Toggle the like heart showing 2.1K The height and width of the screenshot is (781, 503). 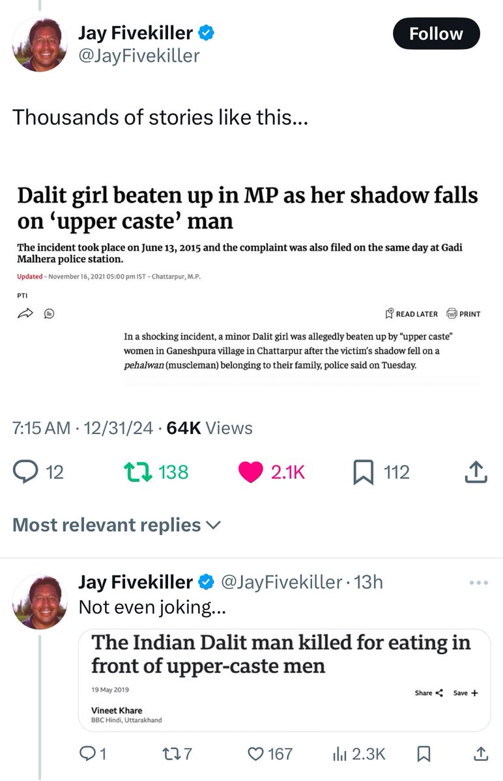tap(251, 472)
